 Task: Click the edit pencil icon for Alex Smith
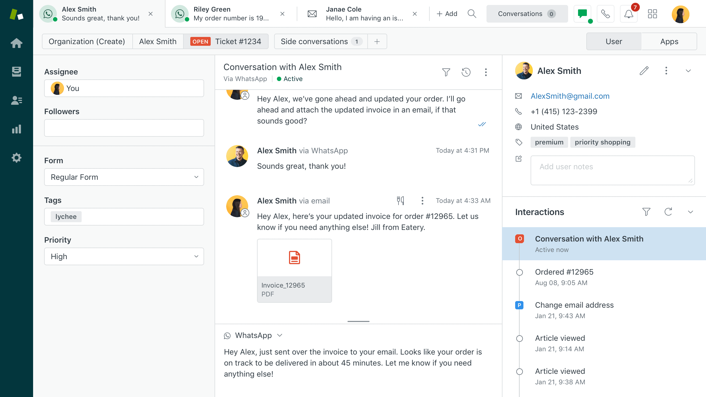[x=644, y=70]
